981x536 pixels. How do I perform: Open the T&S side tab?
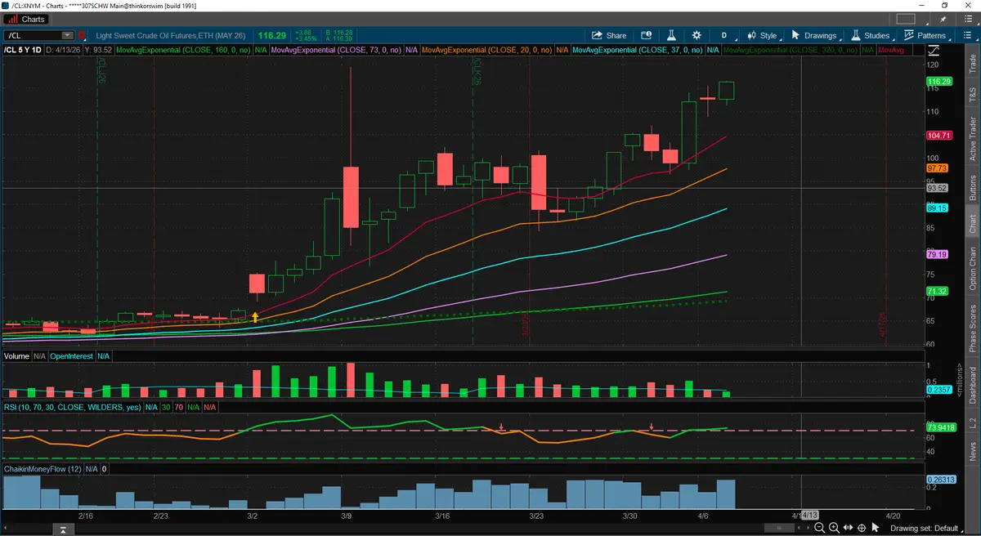[x=972, y=93]
